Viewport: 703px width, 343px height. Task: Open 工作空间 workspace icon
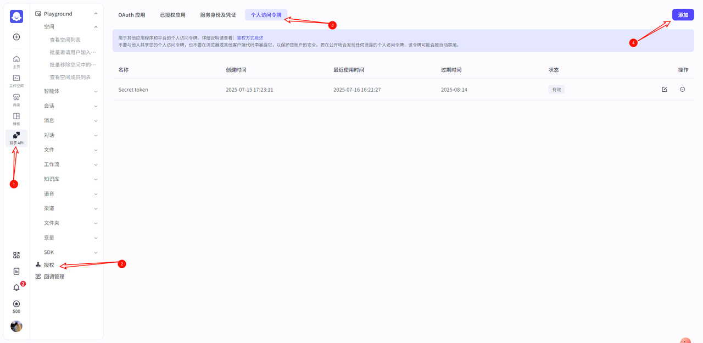coord(16,81)
